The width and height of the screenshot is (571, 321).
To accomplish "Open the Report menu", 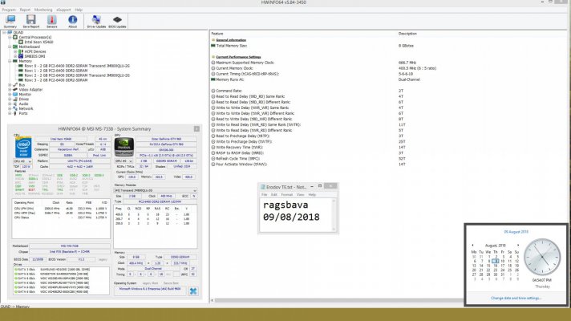I will [25, 10].
